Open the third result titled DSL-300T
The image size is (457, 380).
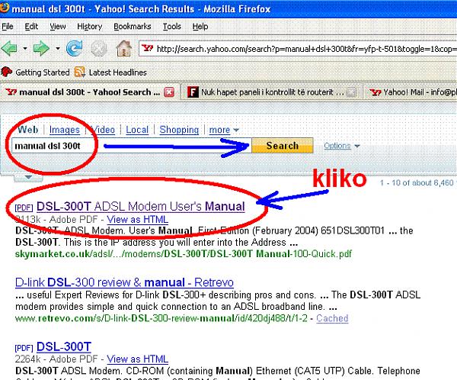click(x=64, y=346)
